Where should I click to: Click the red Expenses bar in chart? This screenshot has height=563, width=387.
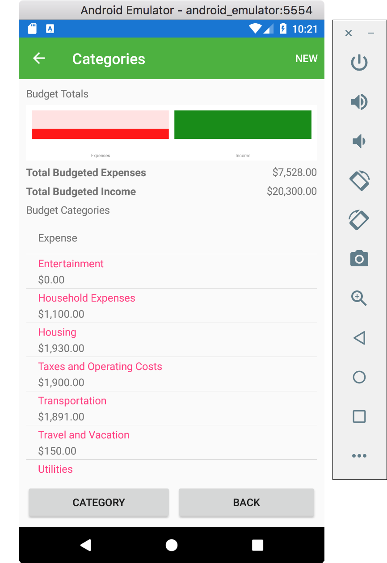point(100,134)
